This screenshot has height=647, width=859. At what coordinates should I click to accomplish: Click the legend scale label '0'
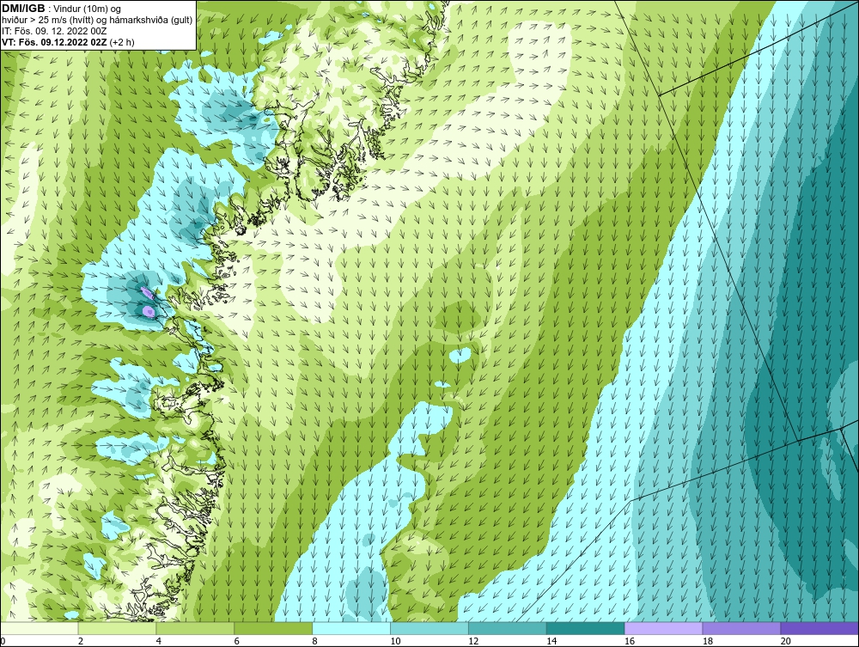pos(3,641)
